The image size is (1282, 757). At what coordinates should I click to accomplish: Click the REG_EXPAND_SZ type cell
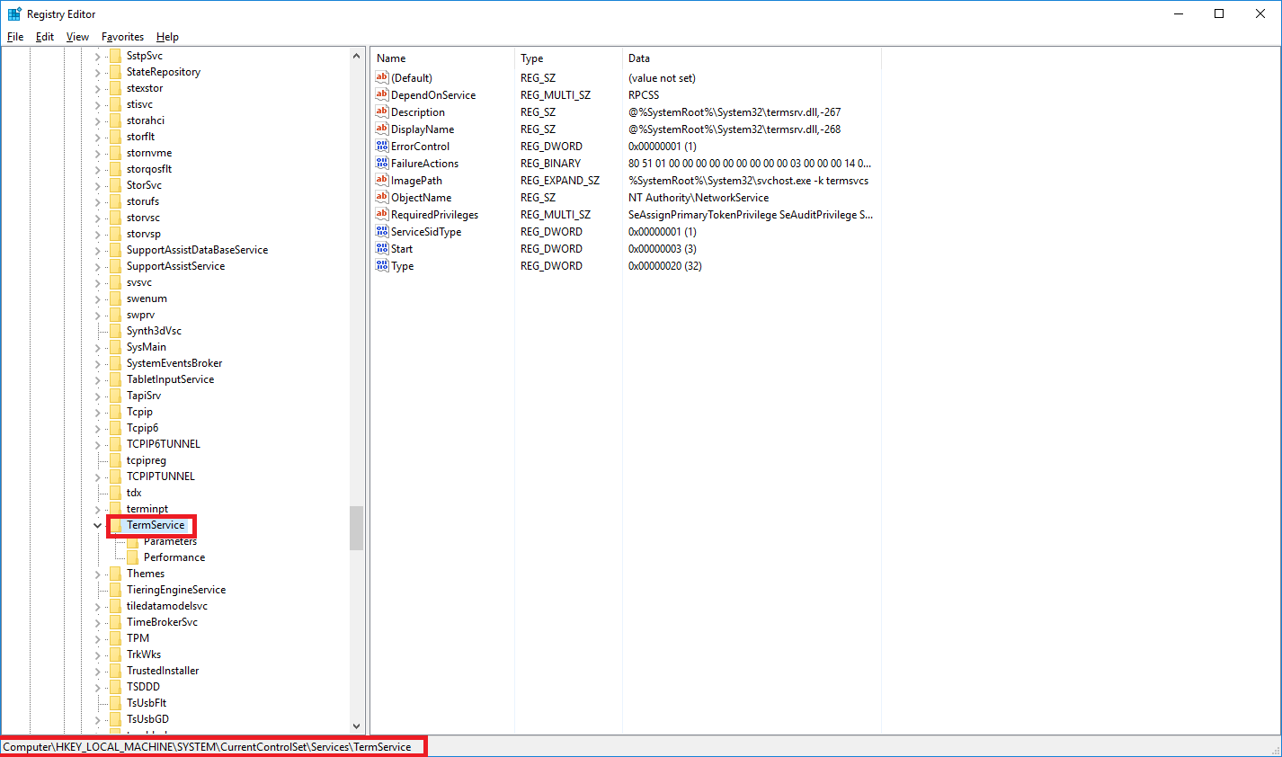(x=560, y=180)
